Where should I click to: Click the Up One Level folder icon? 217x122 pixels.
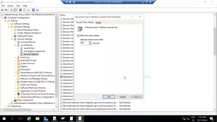click(11, 10)
